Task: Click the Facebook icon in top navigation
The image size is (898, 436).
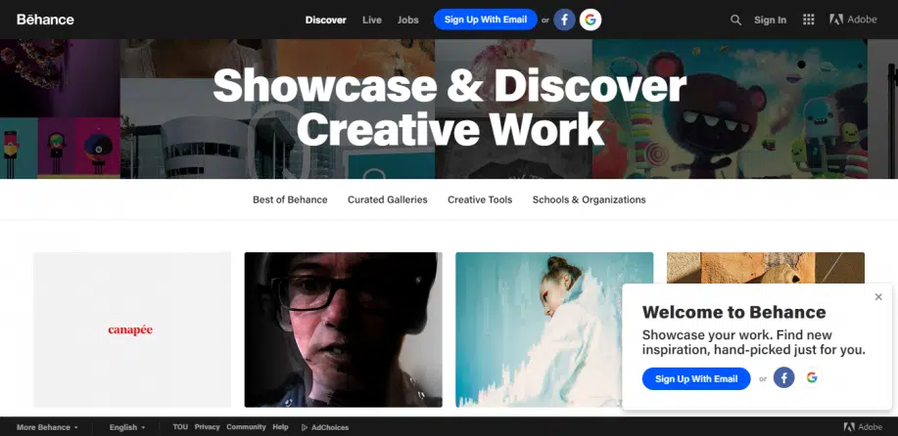Action: [564, 20]
